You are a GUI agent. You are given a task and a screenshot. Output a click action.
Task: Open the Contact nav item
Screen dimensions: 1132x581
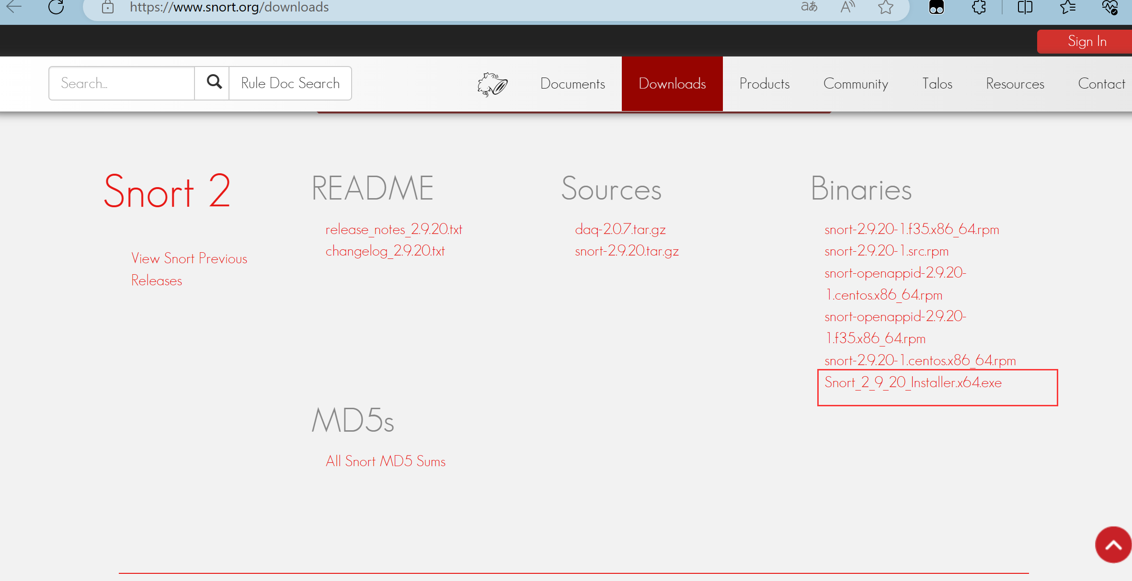pos(1101,83)
